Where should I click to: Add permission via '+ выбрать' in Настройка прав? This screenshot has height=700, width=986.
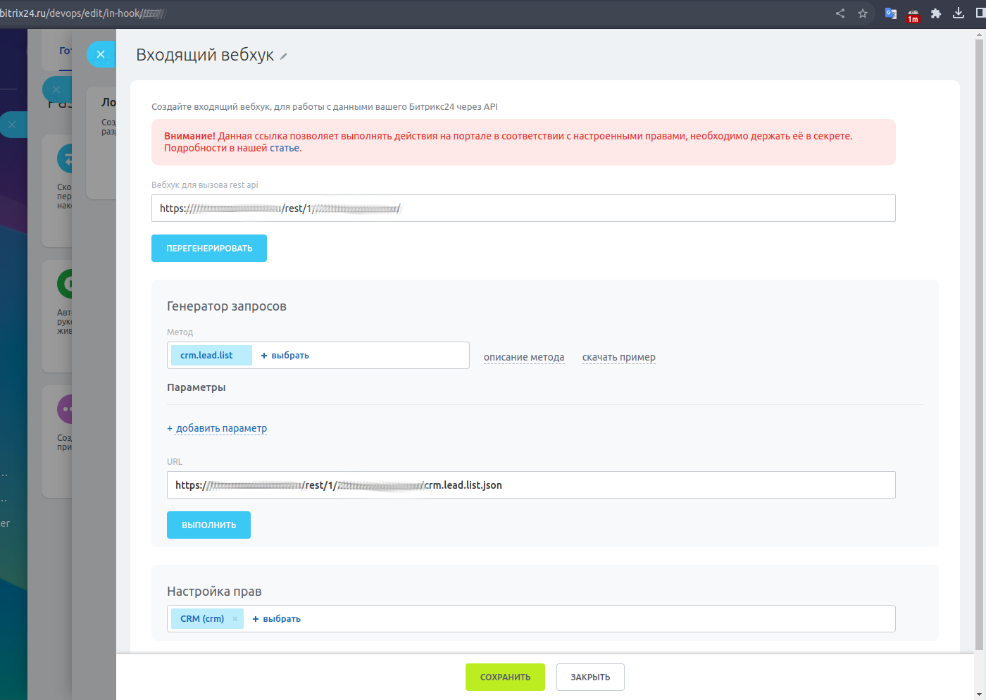[x=277, y=619]
